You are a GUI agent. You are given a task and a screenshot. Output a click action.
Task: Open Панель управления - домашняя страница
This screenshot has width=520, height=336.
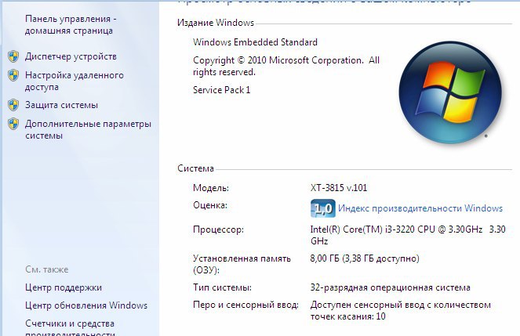click(x=71, y=25)
